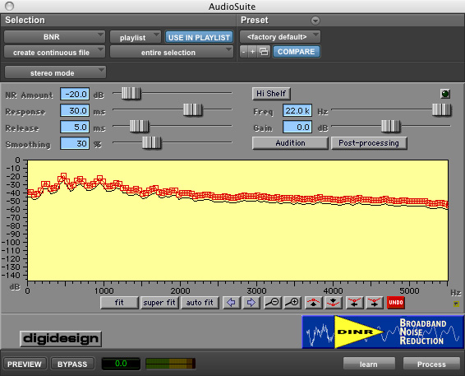465x376 pixels.
Task: Move contour line down
Action: click(334, 303)
